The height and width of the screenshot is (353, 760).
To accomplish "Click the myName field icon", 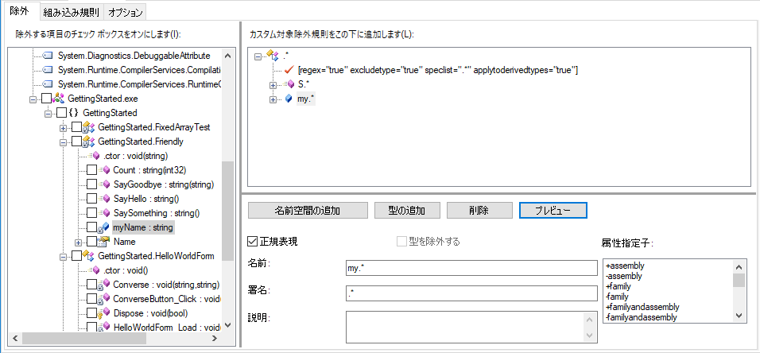I will click(105, 227).
